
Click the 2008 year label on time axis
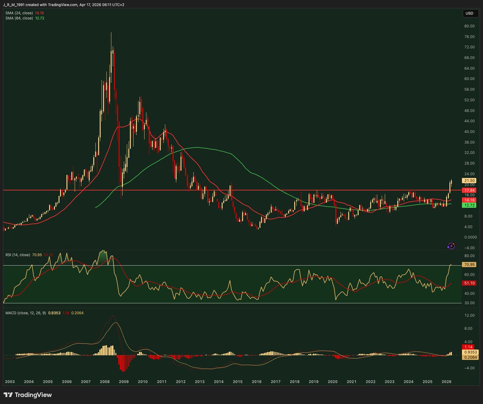(104, 381)
